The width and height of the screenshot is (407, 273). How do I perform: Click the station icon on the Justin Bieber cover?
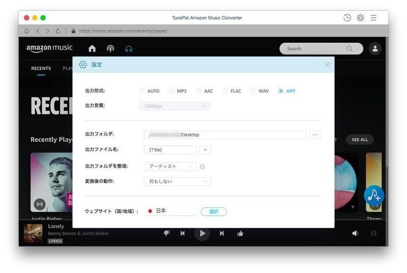(40, 204)
